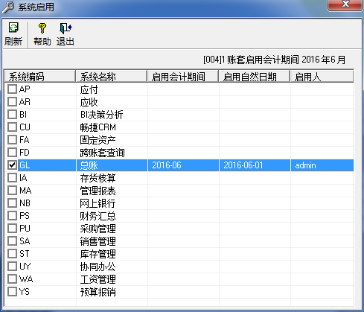Viewport: 364px width, 312px height.
Task: Select the 存货核算 row name
Action: pyautogui.click(x=98, y=178)
